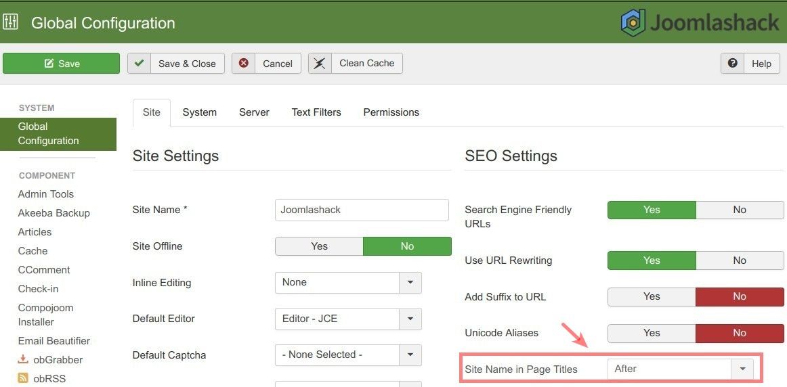This screenshot has width=787, height=387.
Task: Open the Server tab
Action: click(254, 112)
